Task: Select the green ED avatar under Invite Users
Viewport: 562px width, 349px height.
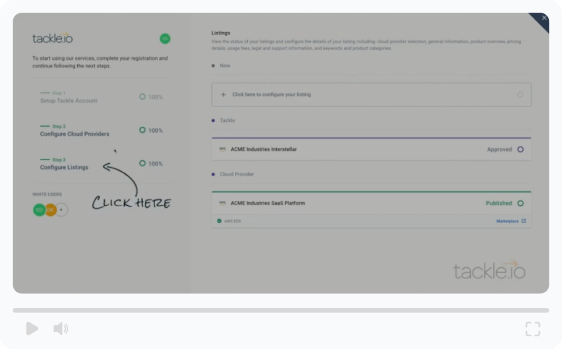Action: pos(39,210)
